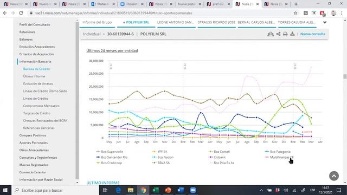
Task: Click Individual breadcrumb link
Action: coord(92,34)
